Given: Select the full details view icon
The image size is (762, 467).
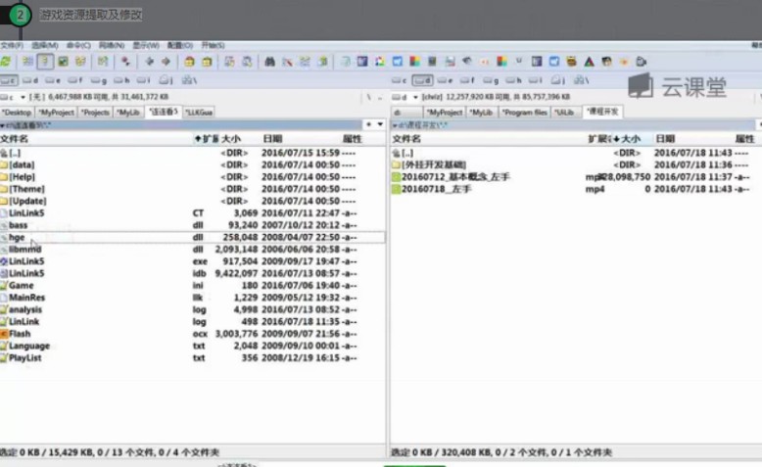Looking at the screenshot, I should [x=45, y=62].
